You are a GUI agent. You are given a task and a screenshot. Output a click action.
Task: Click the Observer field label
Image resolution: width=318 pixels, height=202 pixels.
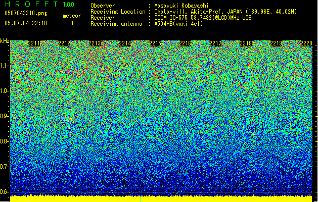coord(103,6)
